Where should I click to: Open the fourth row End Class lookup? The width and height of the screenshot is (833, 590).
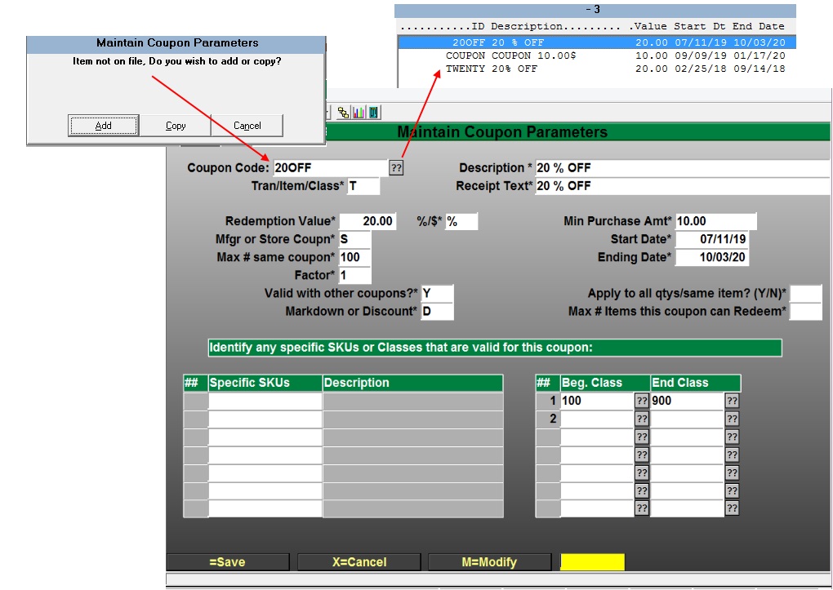(732, 455)
